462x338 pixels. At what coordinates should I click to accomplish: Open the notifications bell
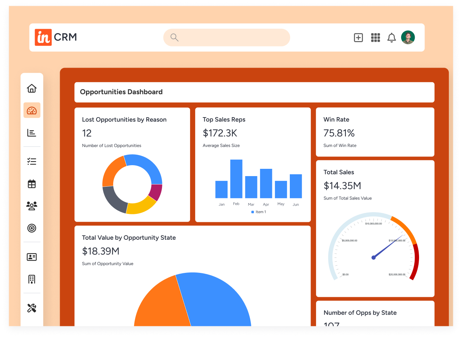pyautogui.click(x=391, y=37)
